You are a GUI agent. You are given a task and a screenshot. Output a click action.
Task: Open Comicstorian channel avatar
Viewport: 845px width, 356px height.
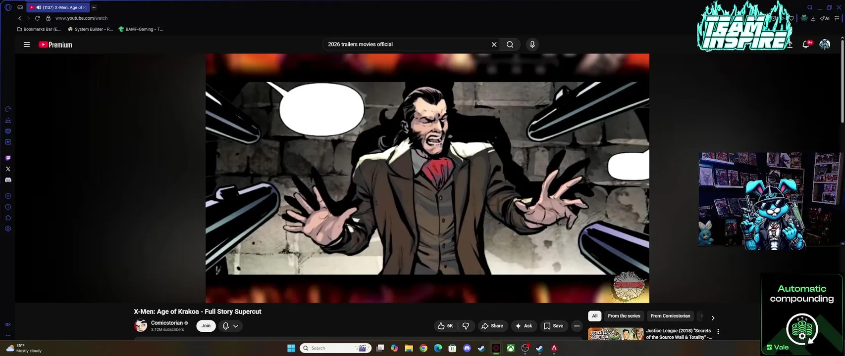click(141, 326)
